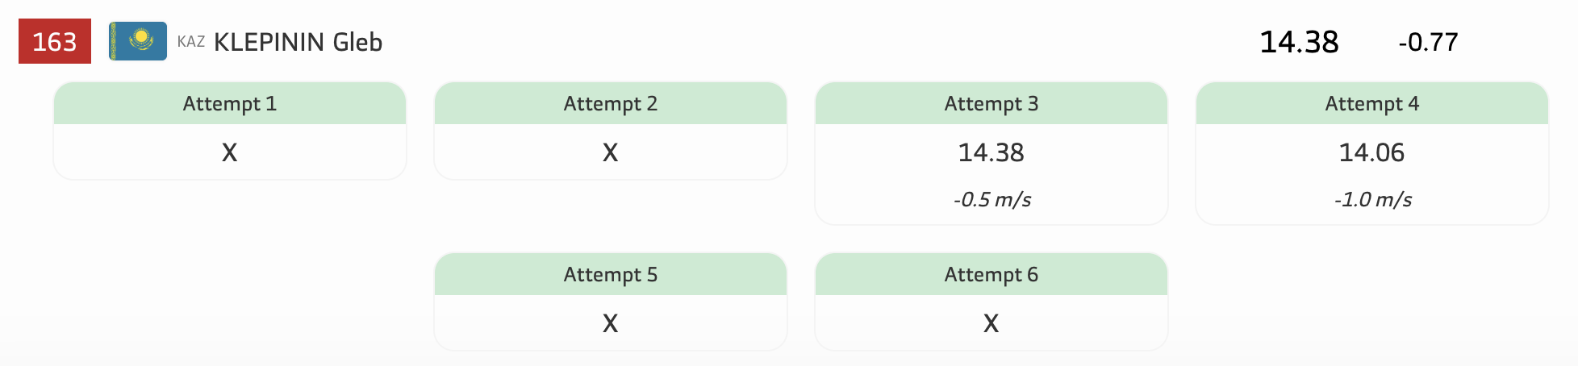Click the X foul mark under Attempt 1
Viewport: 1578px width, 366px height.
coord(230,152)
